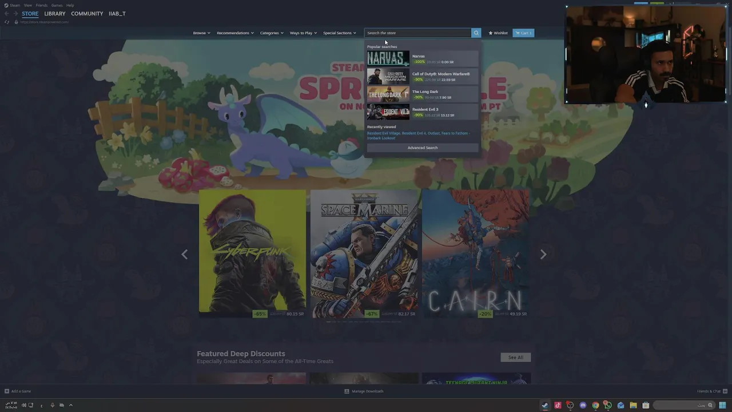Click the Featured Deep Discounts heading
732x412 pixels.
[241, 354]
